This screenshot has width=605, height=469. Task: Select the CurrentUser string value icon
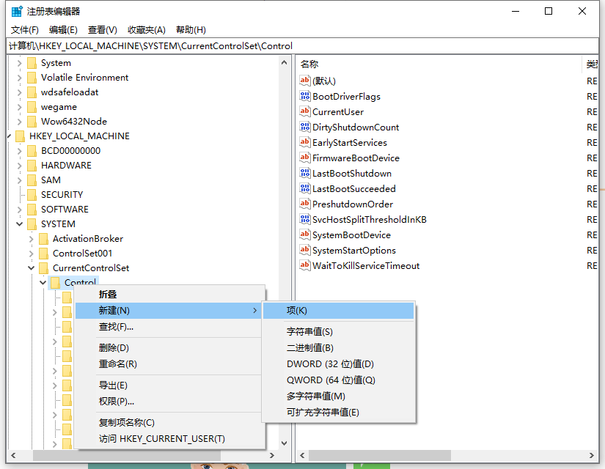pyautogui.click(x=305, y=111)
